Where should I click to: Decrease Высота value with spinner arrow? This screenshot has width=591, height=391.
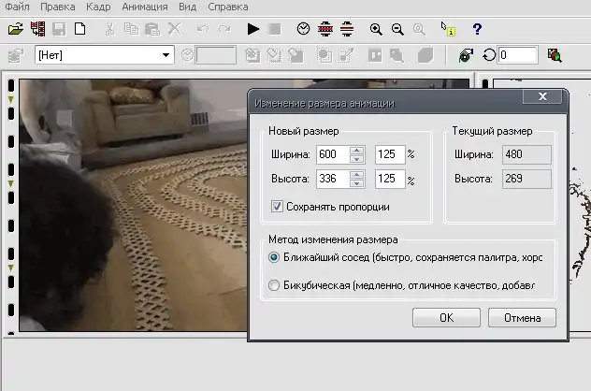point(356,184)
